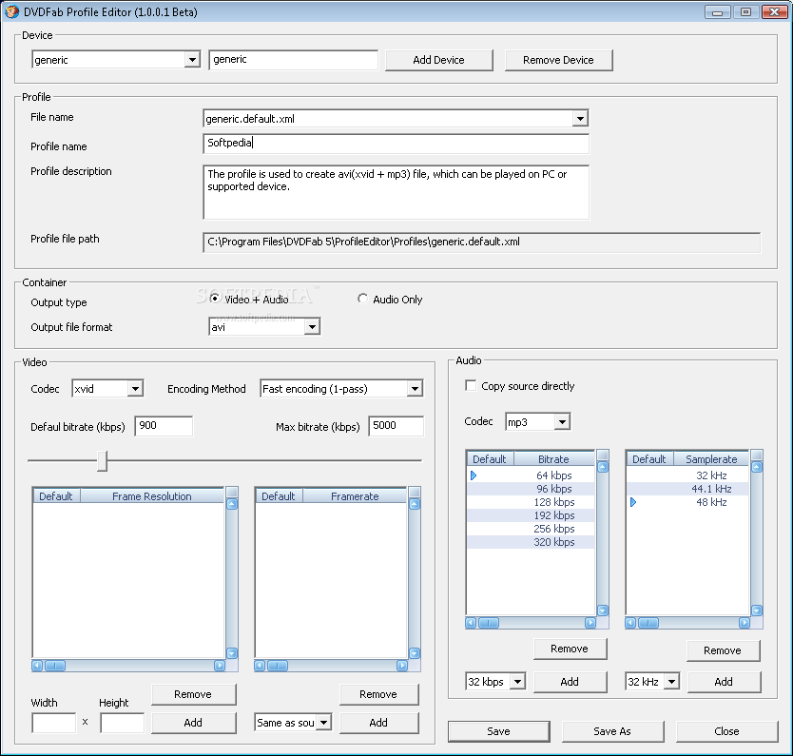Click horizontal scrollbar thumb of Frame Resolution list

click(x=55, y=666)
